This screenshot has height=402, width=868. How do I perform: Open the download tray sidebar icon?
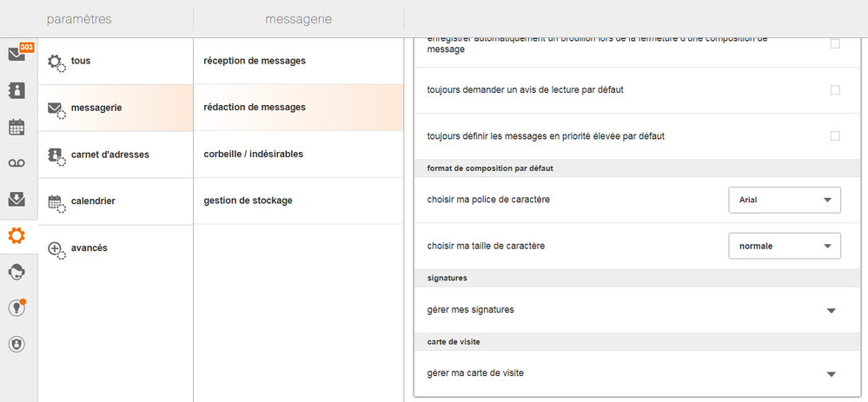pos(17,199)
